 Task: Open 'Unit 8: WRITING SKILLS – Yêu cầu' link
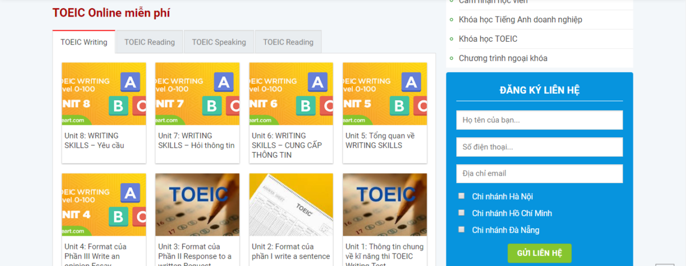coord(94,140)
